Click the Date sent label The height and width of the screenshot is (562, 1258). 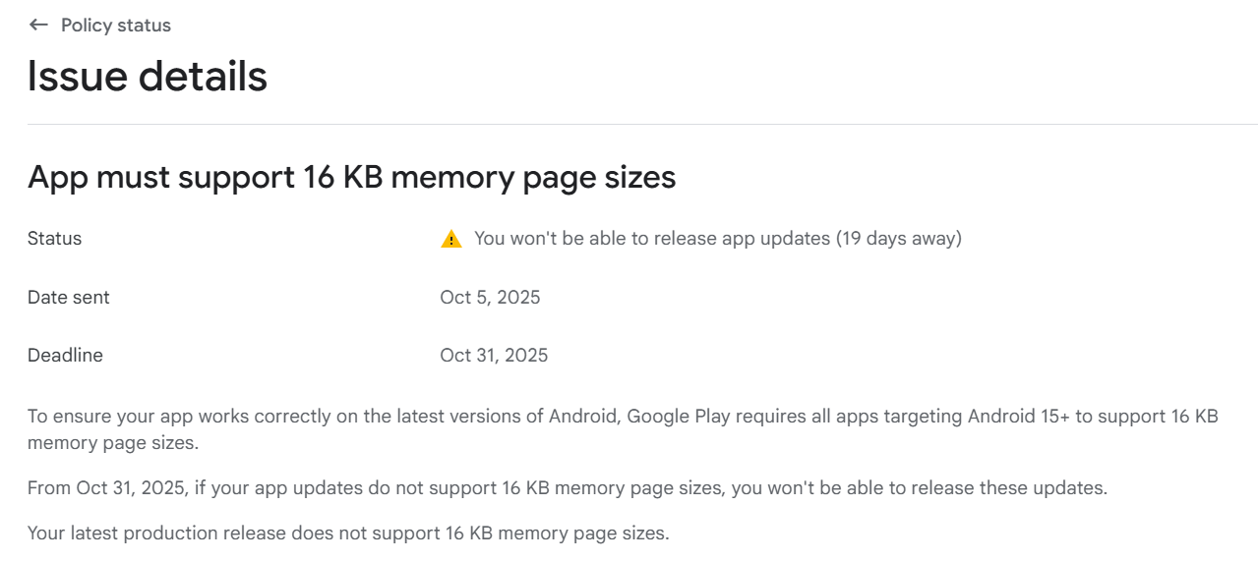click(x=69, y=297)
